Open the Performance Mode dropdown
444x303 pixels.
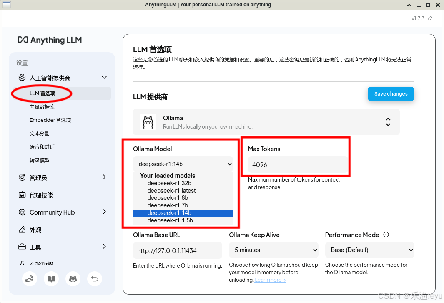click(x=369, y=250)
